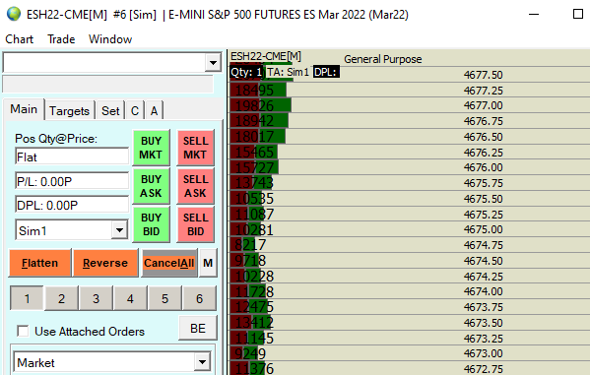Click the General Purpose column header
590x375 pixels.
(383, 59)
